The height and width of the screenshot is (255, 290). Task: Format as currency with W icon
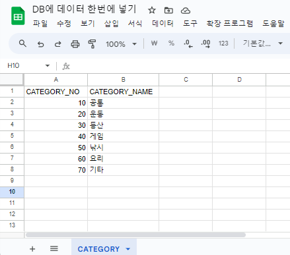tap(154, 43)
